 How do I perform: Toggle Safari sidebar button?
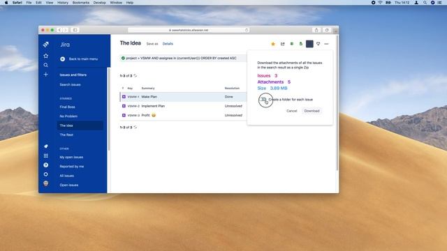75,30
